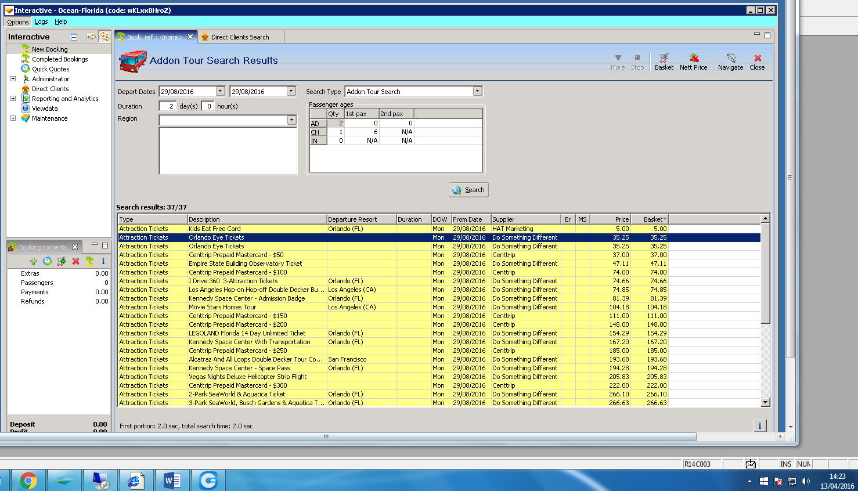Screen dimensions: 858x491
Task: Open the Search Type dropdown
Action: click(x=477, y=91)
